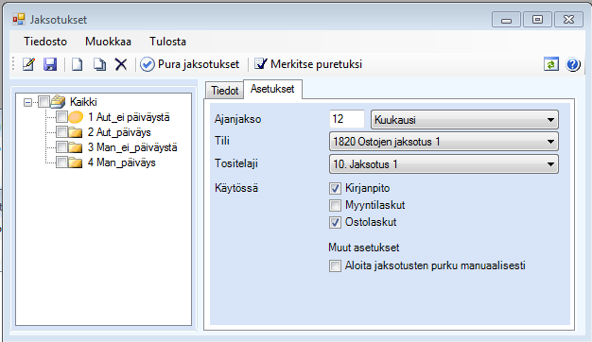
Task: Open help with the question mark icon
Action: (x=573, y=64)
